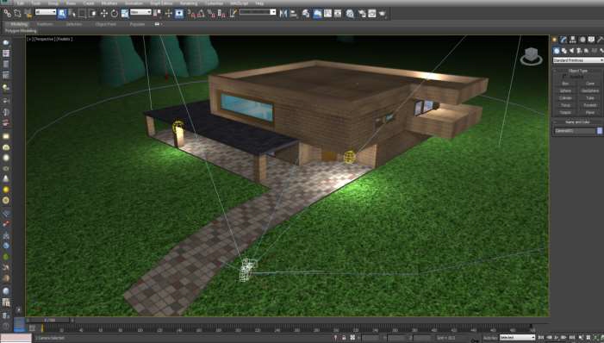Open the Rendering menu

pos(189,3)
